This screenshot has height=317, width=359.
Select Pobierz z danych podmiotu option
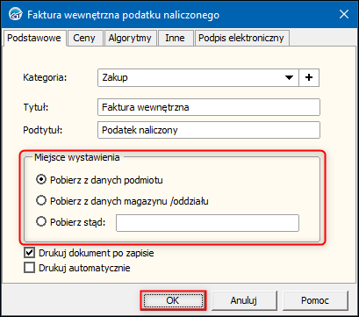(99, 180)
